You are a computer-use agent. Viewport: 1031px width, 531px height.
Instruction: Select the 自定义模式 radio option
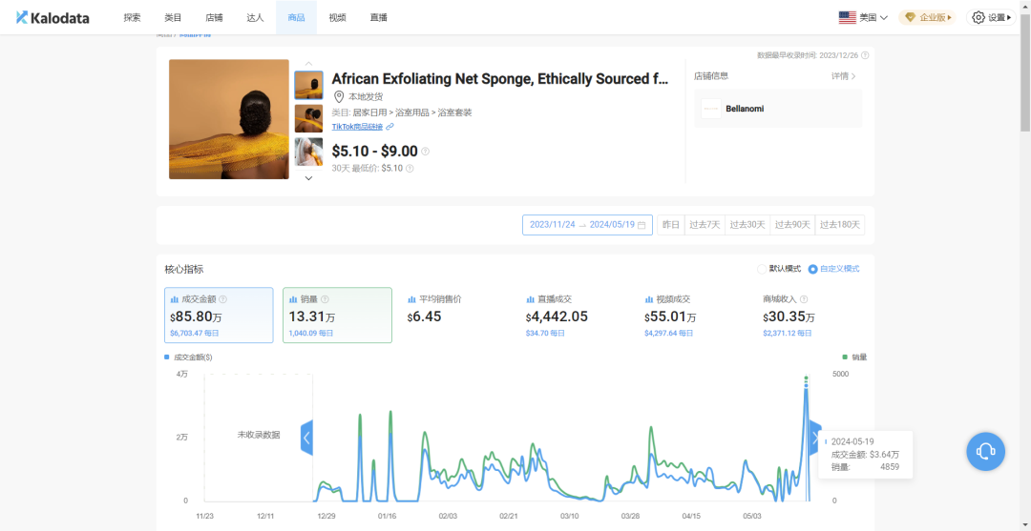point(812,269)
